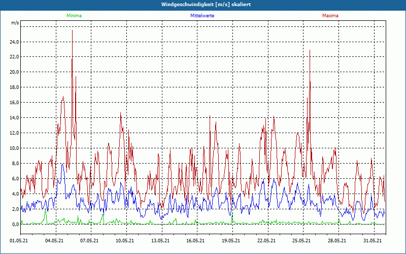406x254 pixels.
Task: Click the 07.05.21 date label
Action: (89, 241)
